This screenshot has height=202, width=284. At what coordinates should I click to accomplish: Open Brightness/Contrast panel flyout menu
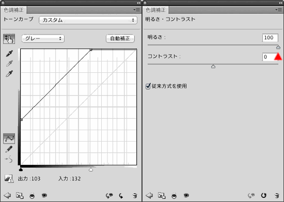[279, 10]
